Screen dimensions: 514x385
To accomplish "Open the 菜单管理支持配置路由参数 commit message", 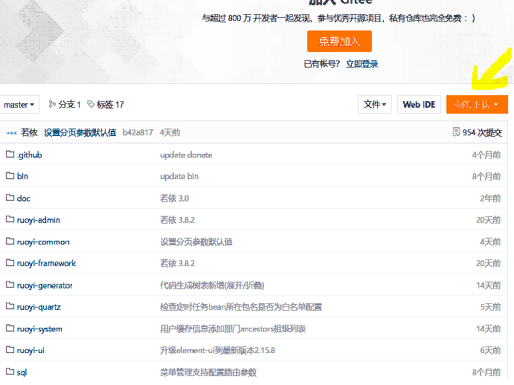I will [x=208, y=372].
